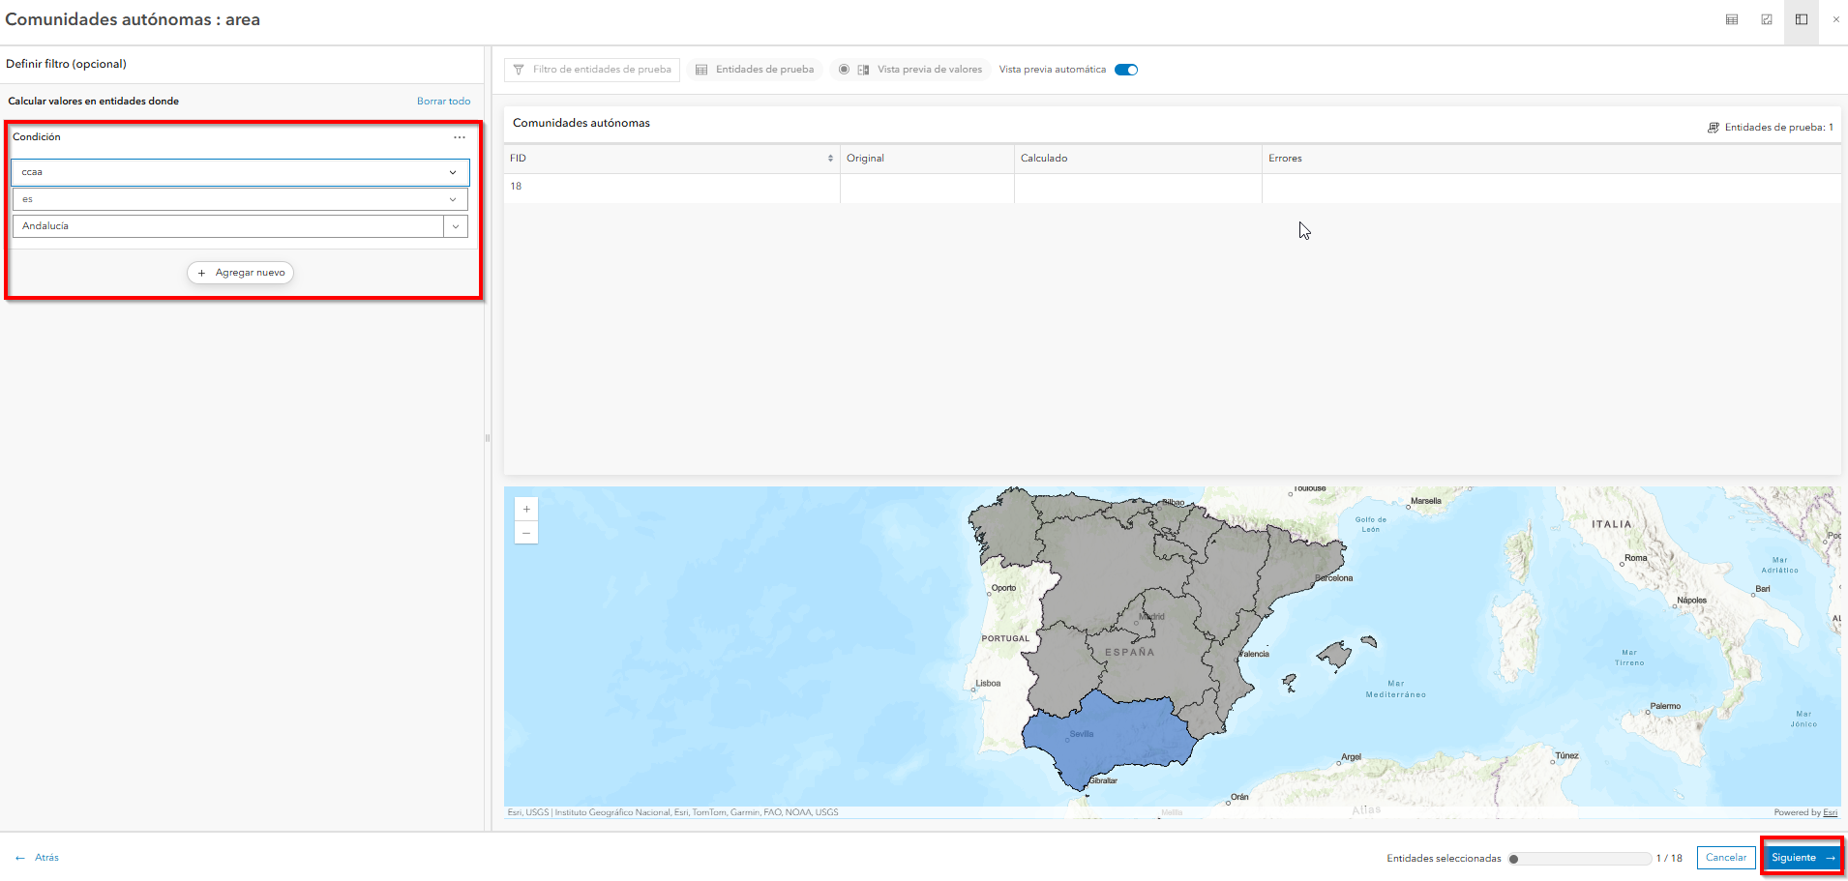Viewport: 1848px width, 881px height.
Task: Zoom out on the map
Action: click(x=526, y=533)
